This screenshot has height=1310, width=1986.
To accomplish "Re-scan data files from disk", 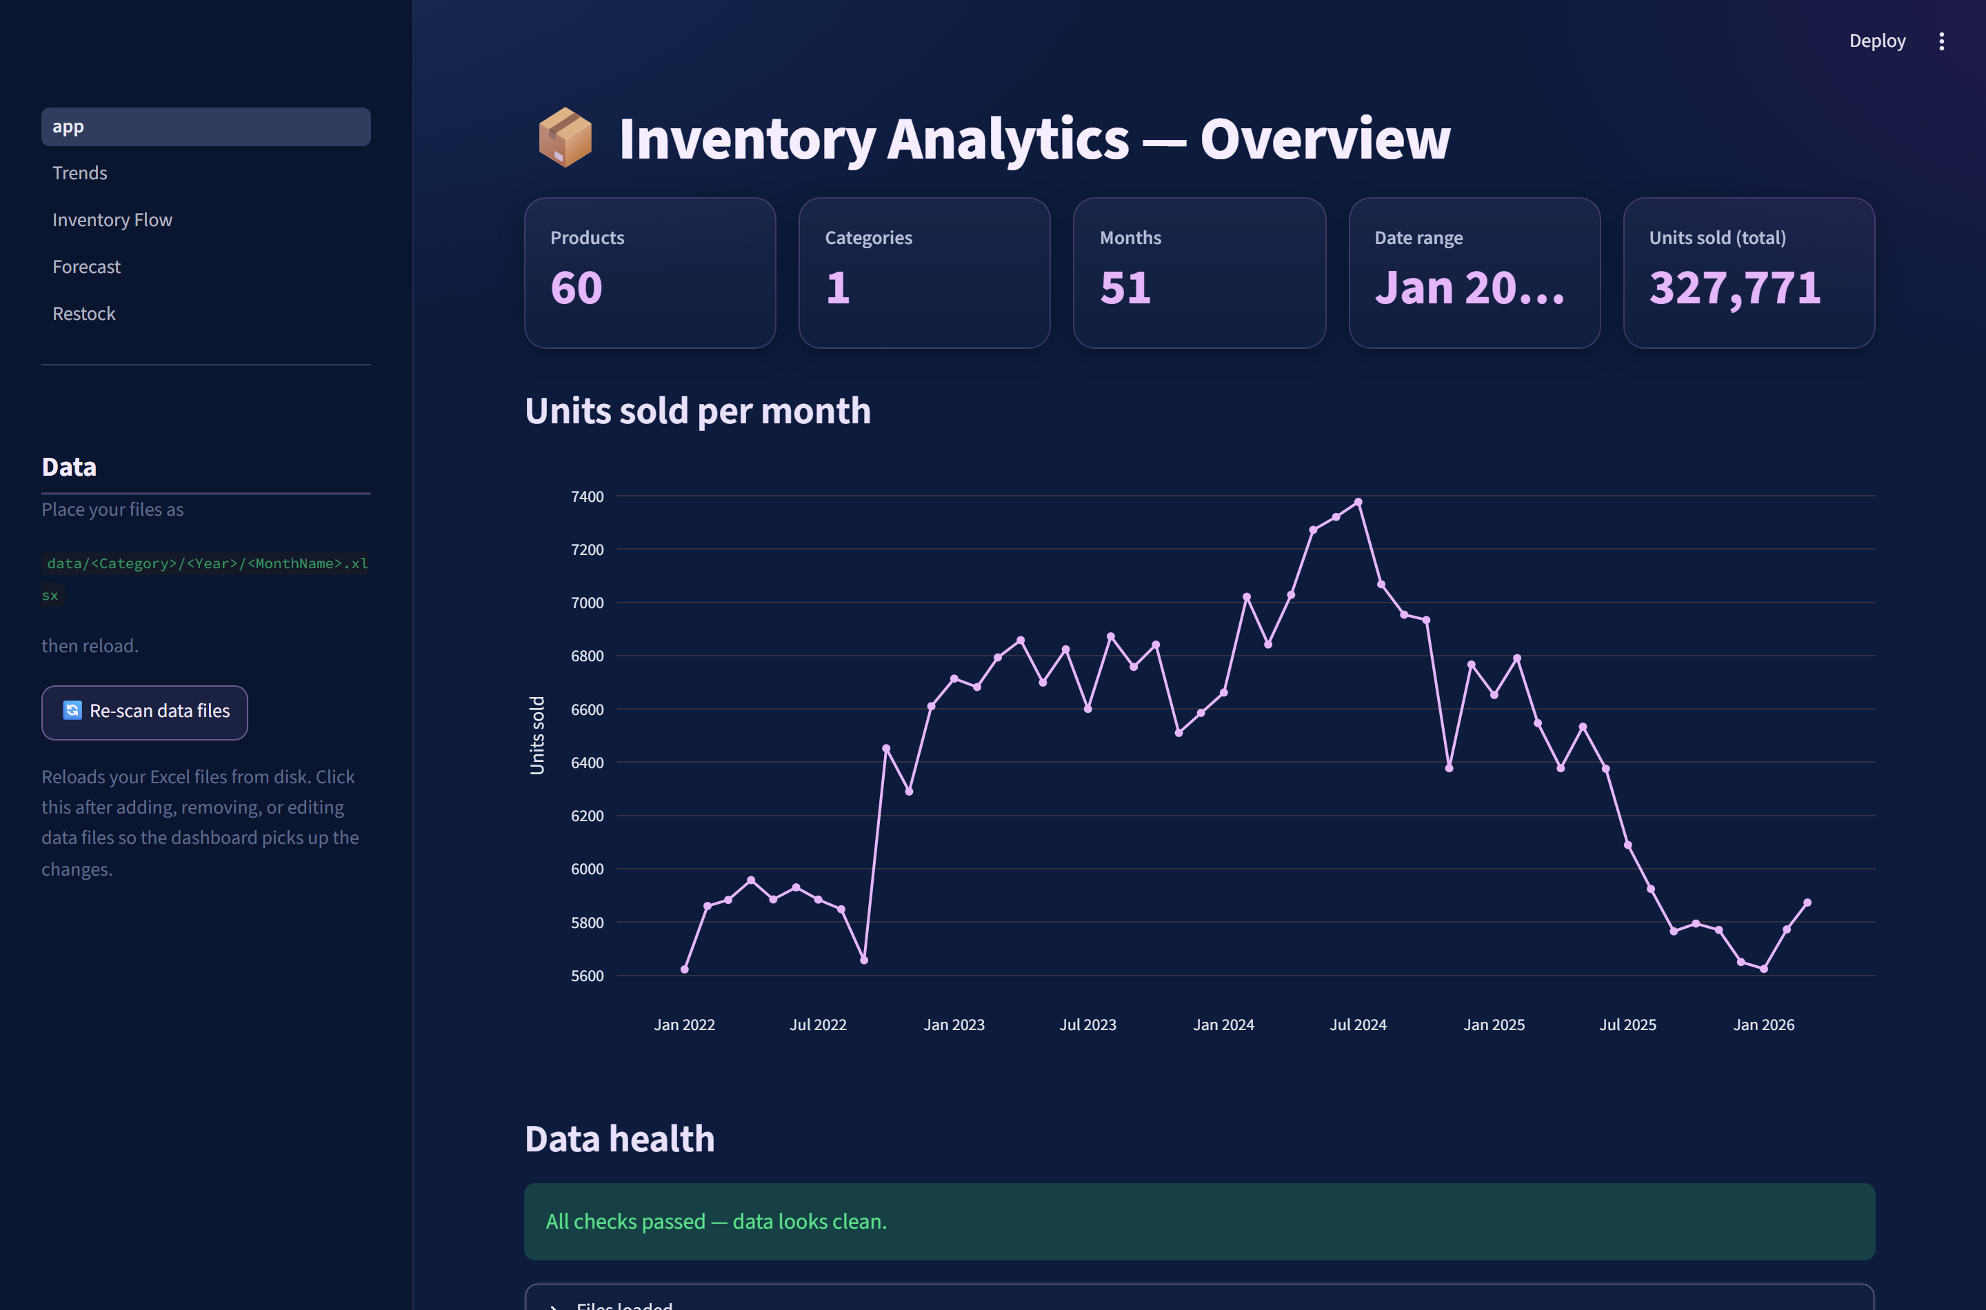I will [145, 712].
